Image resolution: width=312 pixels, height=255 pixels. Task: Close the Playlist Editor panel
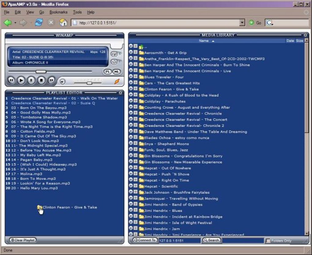(x=121, y=93)
